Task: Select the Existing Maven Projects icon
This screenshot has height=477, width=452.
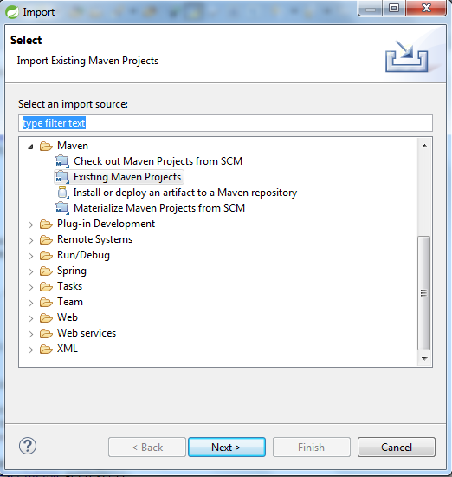Action: (62, 176)
